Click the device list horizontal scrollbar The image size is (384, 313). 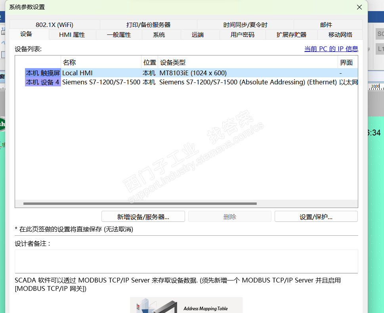(140, 204)
